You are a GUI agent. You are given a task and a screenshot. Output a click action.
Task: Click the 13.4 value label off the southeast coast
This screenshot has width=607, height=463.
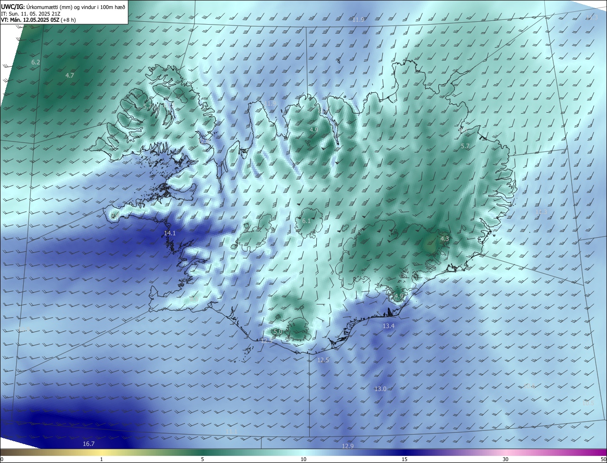click(388, 326)
